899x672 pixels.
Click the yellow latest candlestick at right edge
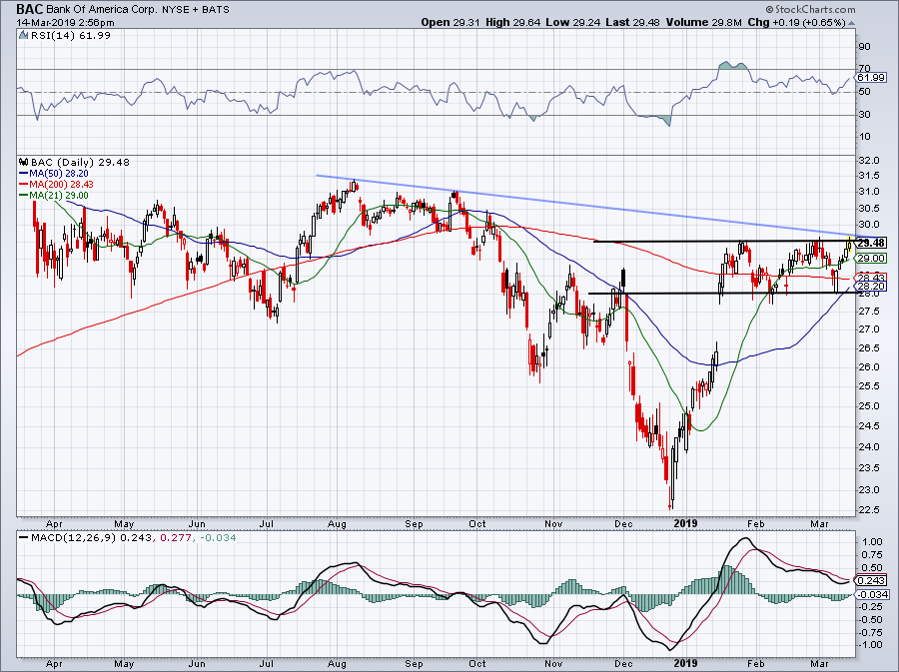849,246
